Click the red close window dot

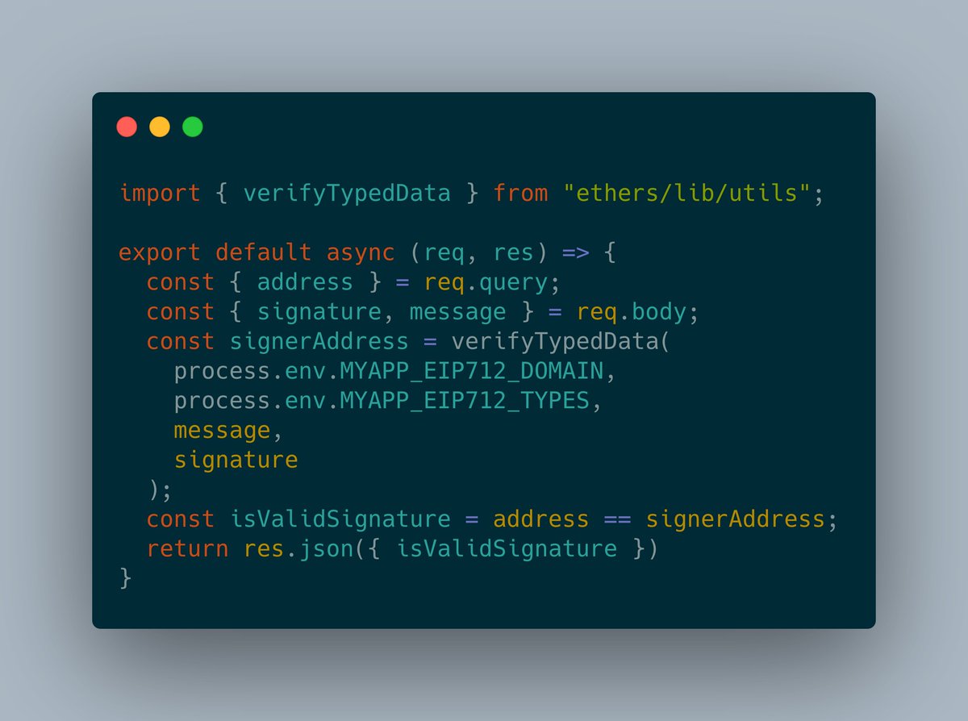127,127
